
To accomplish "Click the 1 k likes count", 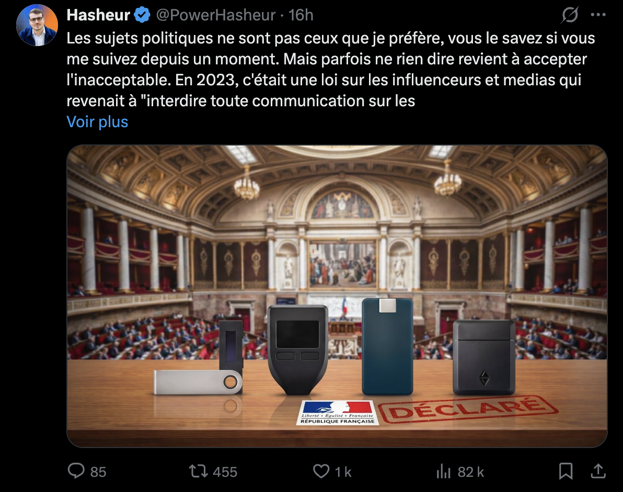I will (x=343, y=472).
